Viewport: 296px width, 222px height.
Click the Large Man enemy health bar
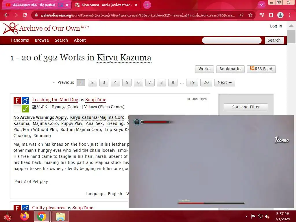(211, 203)
